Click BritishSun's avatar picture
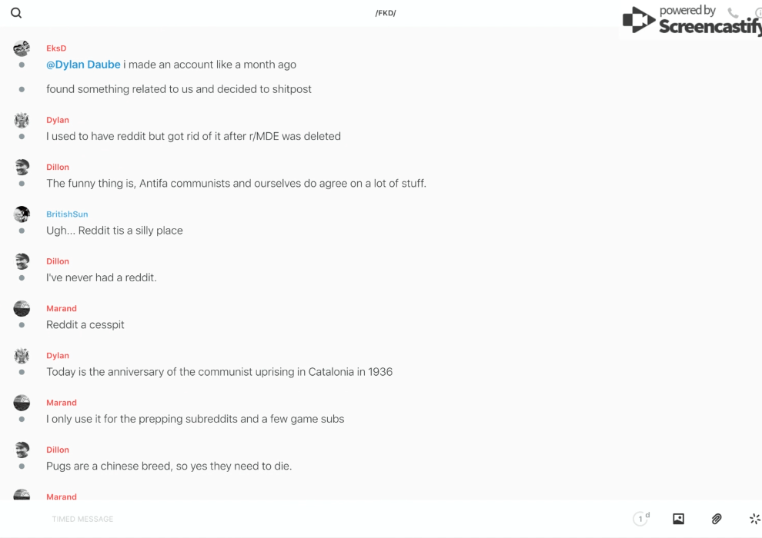 pos(22,214)
